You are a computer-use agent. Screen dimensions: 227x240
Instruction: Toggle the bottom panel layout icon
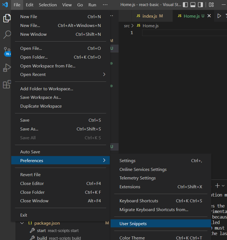(x=193, y=5)
